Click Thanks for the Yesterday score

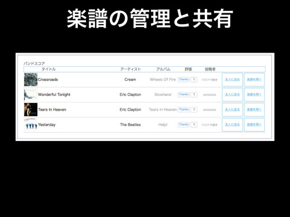pyautogui.click(x=184, y=125)
